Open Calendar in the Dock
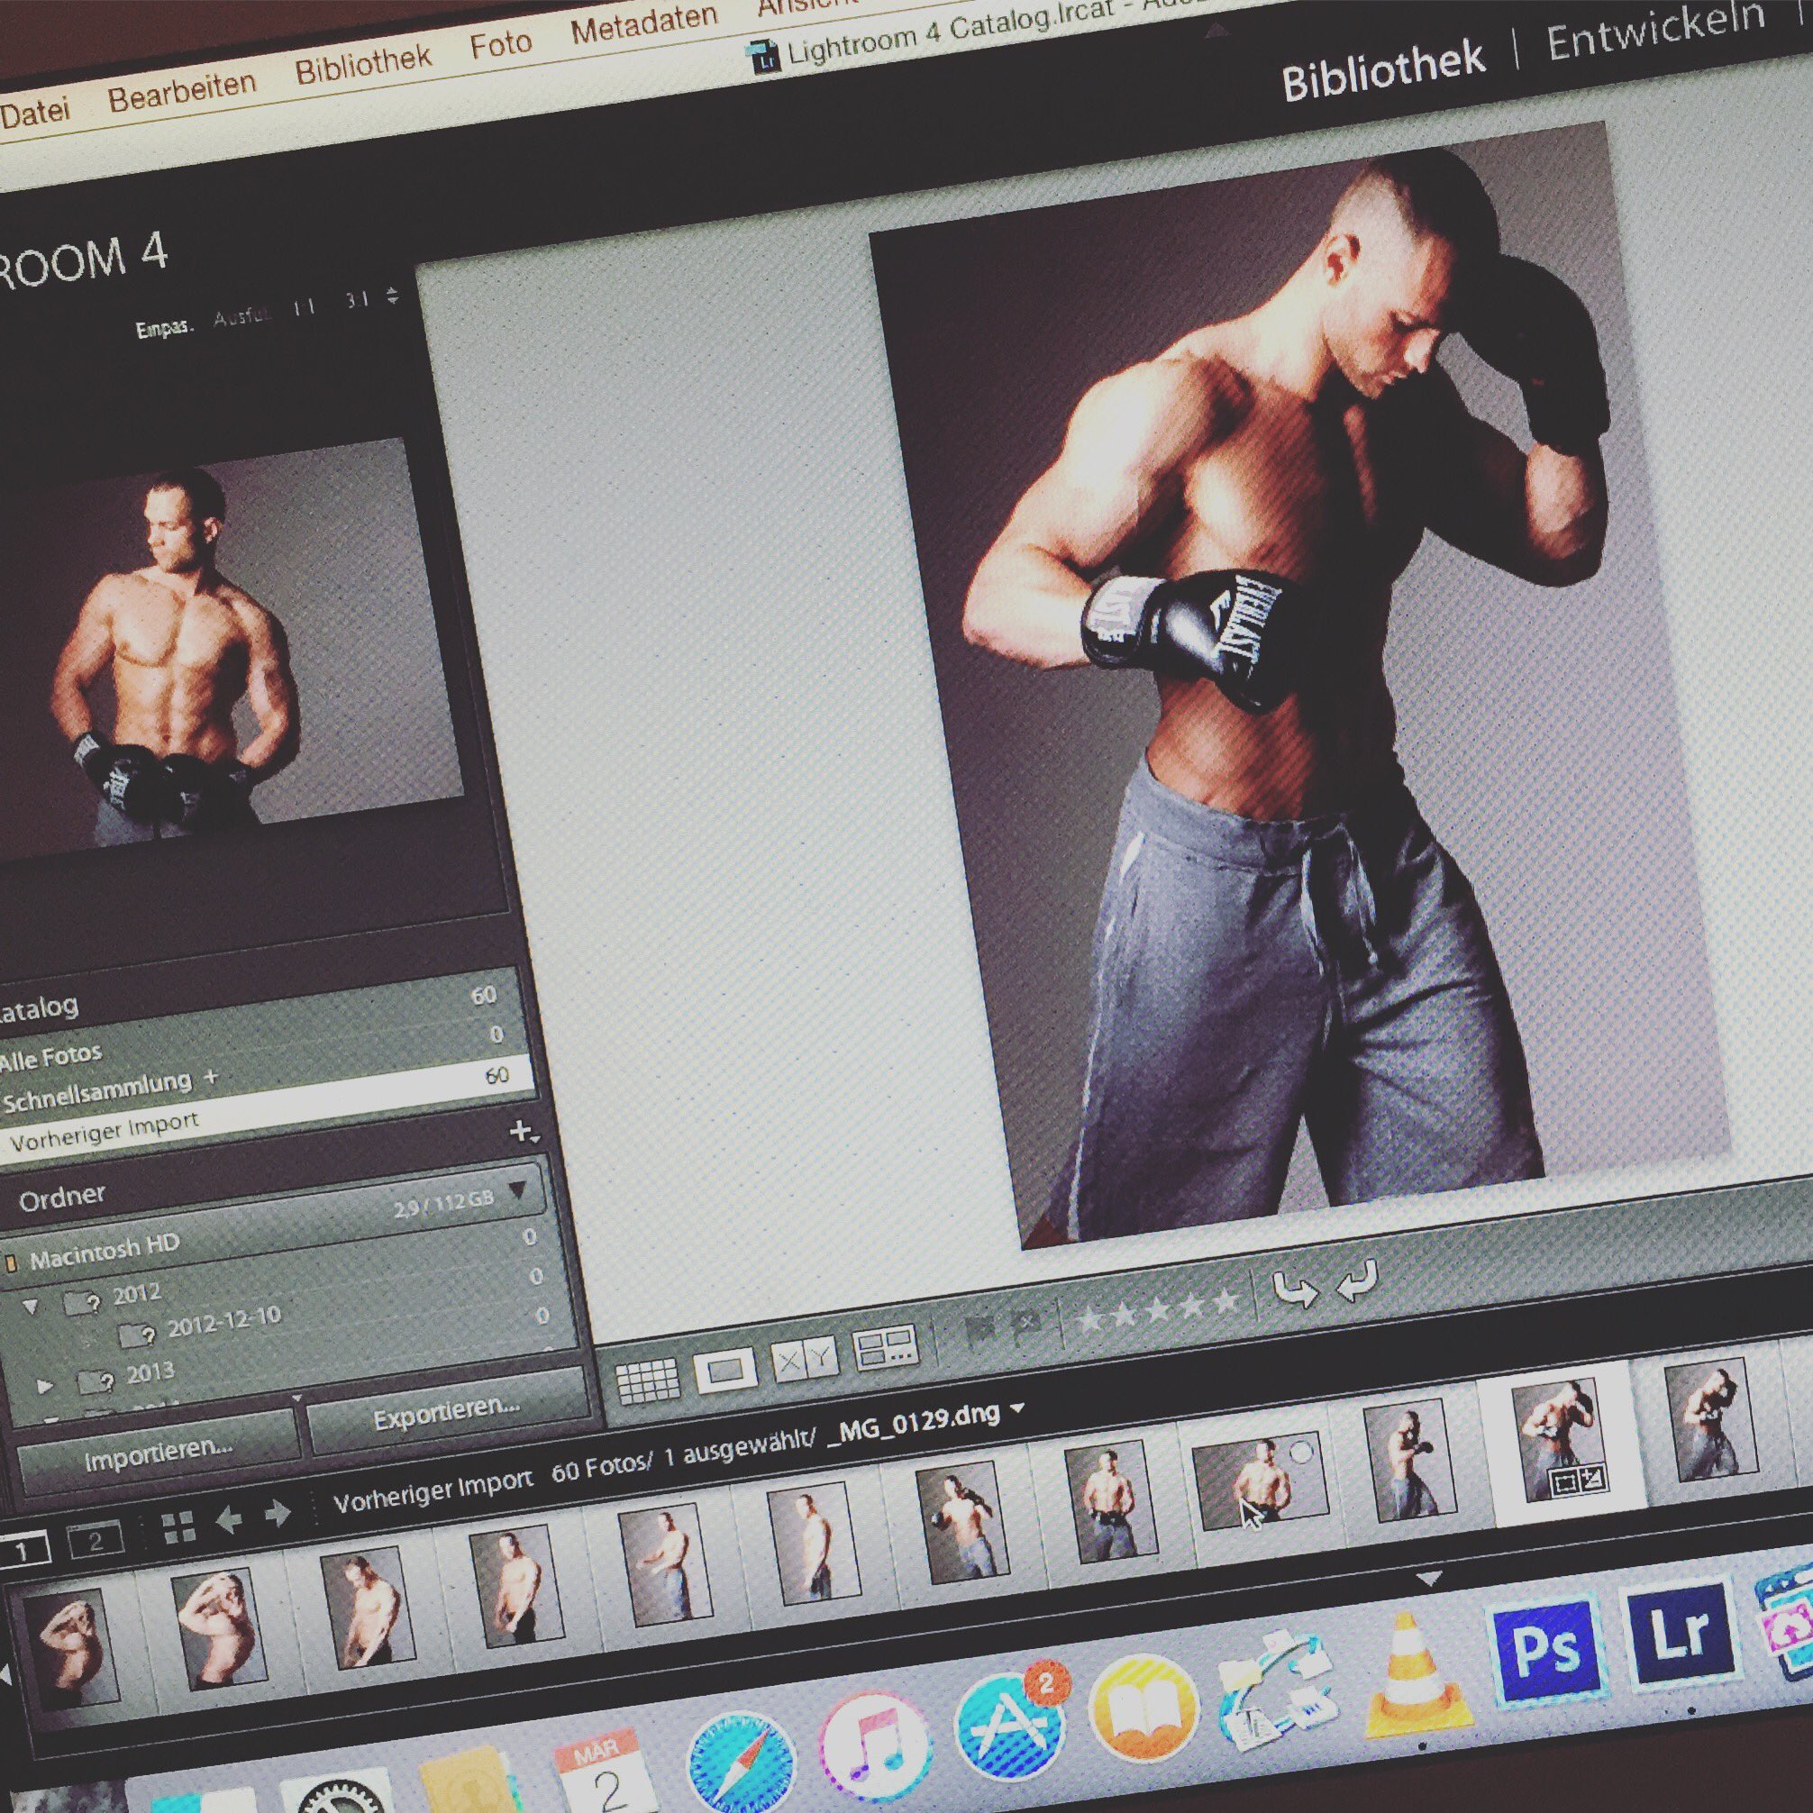The width and height of the screenshot is (1813, 1813). tap(606, 1772)
